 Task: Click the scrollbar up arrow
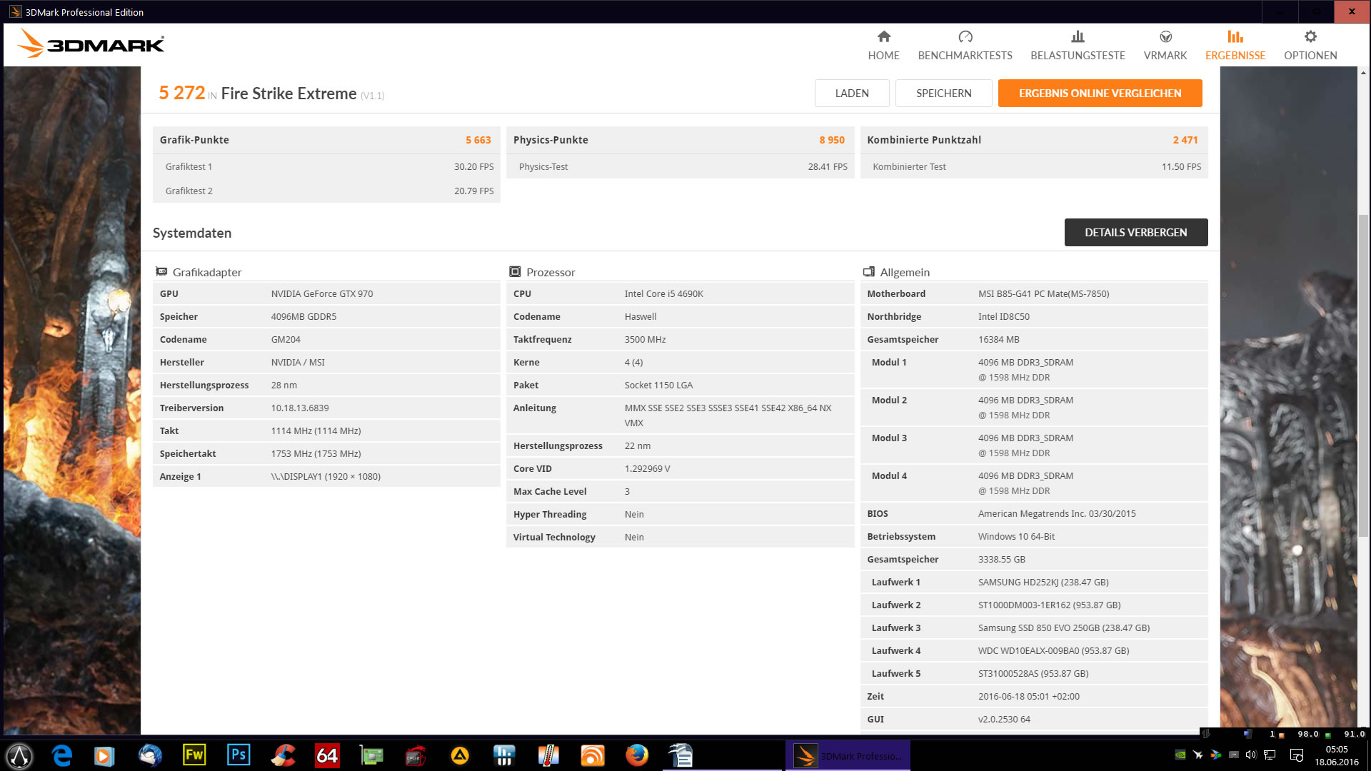pos(1363,73)
